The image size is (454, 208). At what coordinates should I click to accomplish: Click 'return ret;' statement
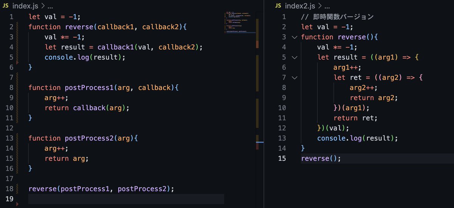coord(356,118)
